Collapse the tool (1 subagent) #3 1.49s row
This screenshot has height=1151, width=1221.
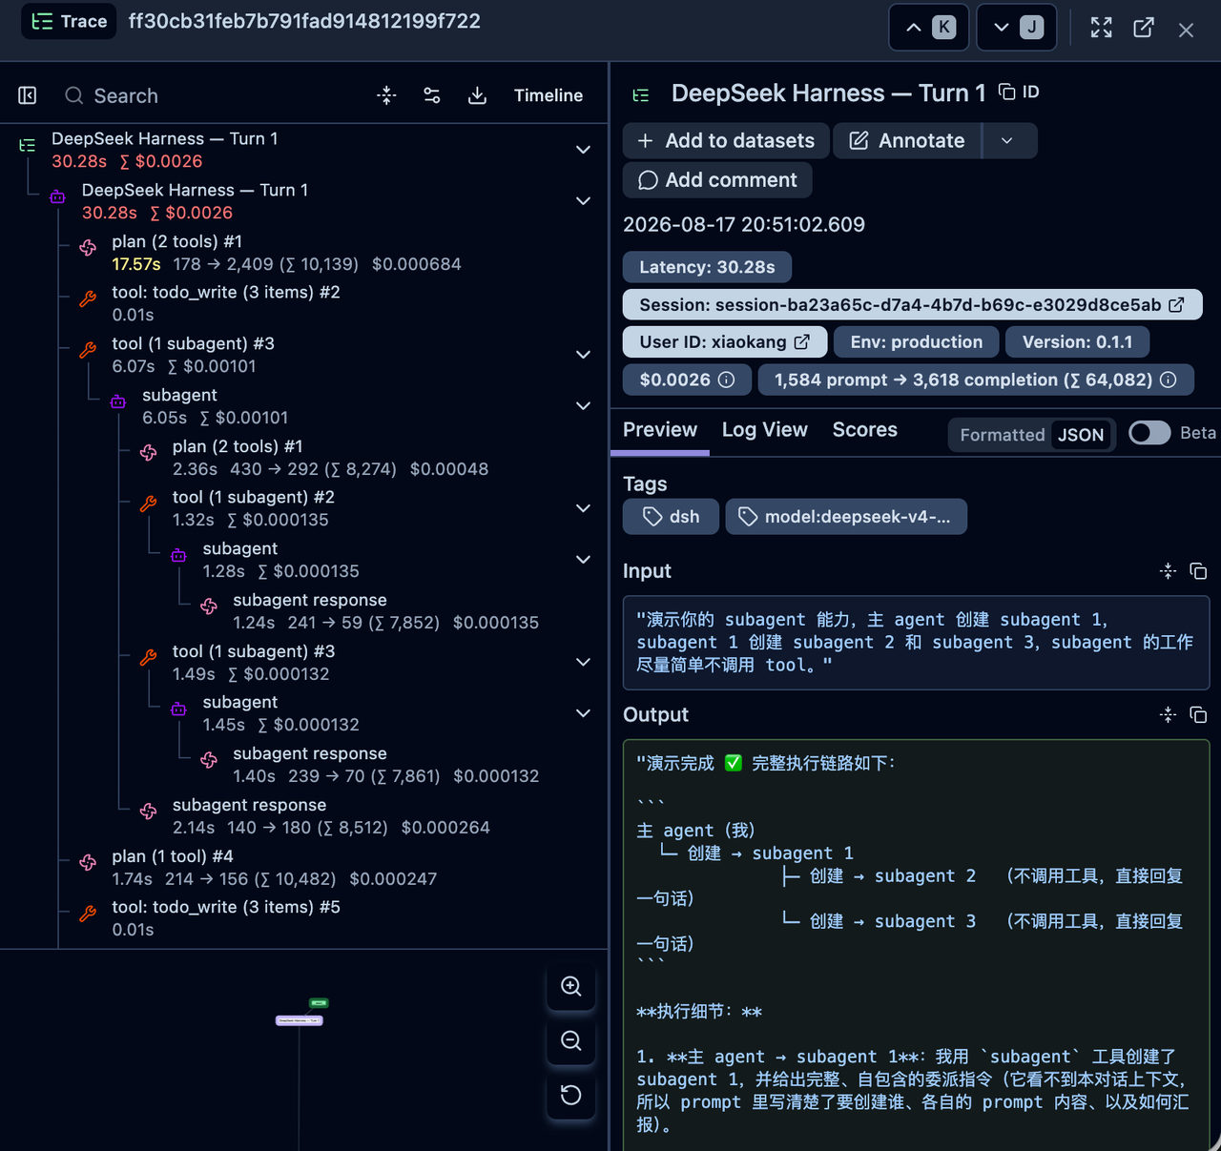(583, 662)
